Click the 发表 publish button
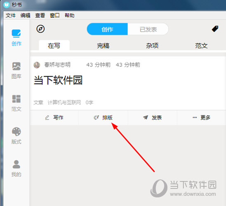 pos(152,117)
